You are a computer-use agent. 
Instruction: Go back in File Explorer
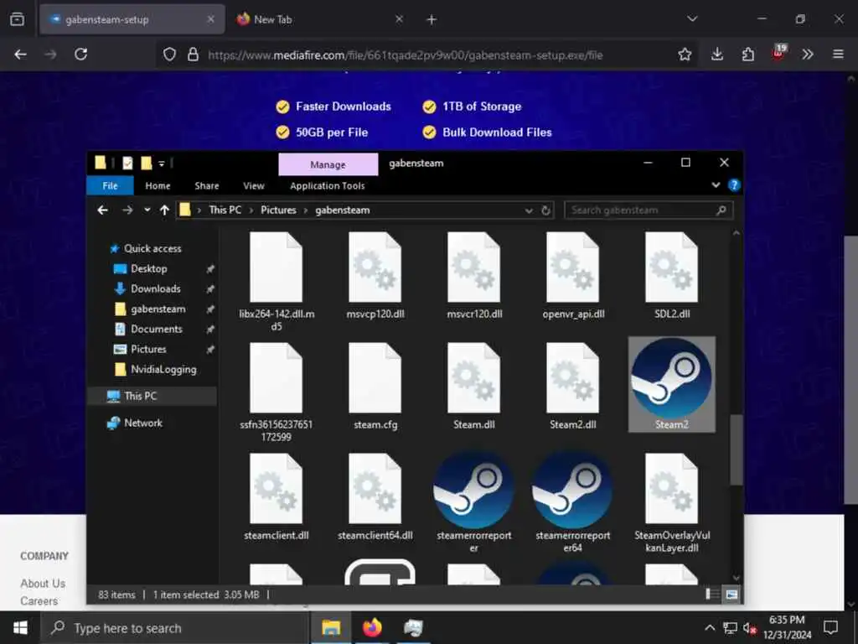point(102,210)
